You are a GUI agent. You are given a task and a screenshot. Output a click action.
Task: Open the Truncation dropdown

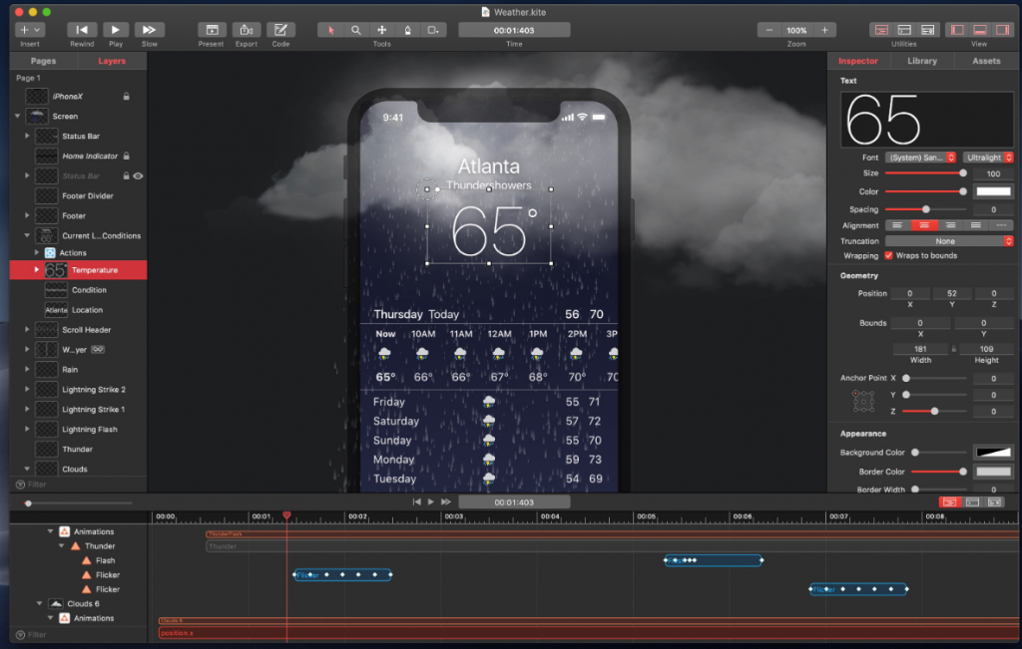pos(949,241)
